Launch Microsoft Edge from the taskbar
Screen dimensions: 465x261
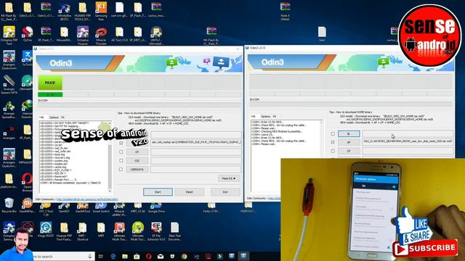pos(113,256)
